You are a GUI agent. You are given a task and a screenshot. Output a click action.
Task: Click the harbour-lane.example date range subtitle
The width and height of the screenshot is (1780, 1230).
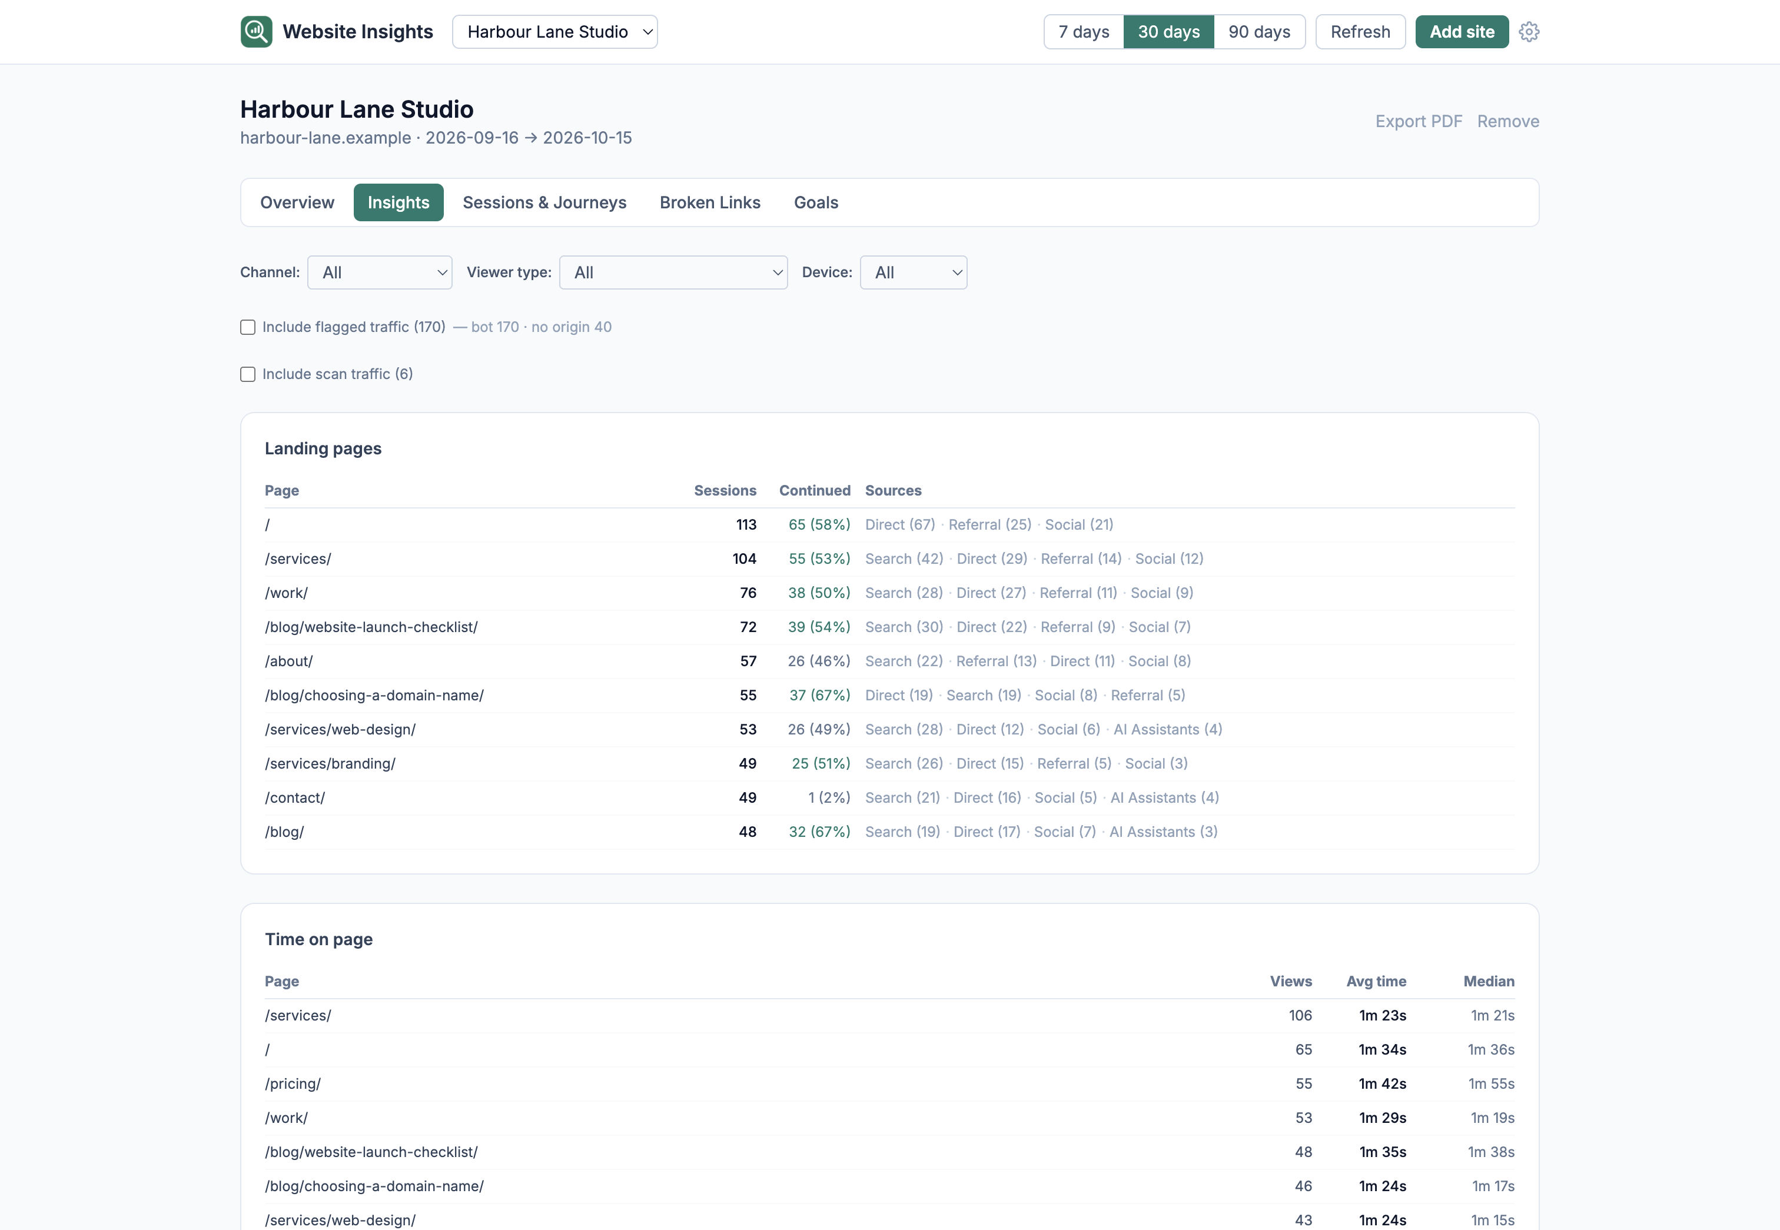tap(436, 137)
